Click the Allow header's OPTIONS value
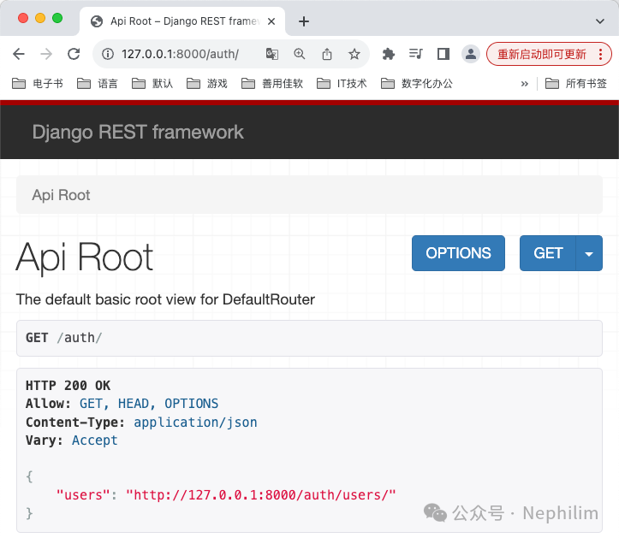The image size is (619, 538). tap(192, 404)
